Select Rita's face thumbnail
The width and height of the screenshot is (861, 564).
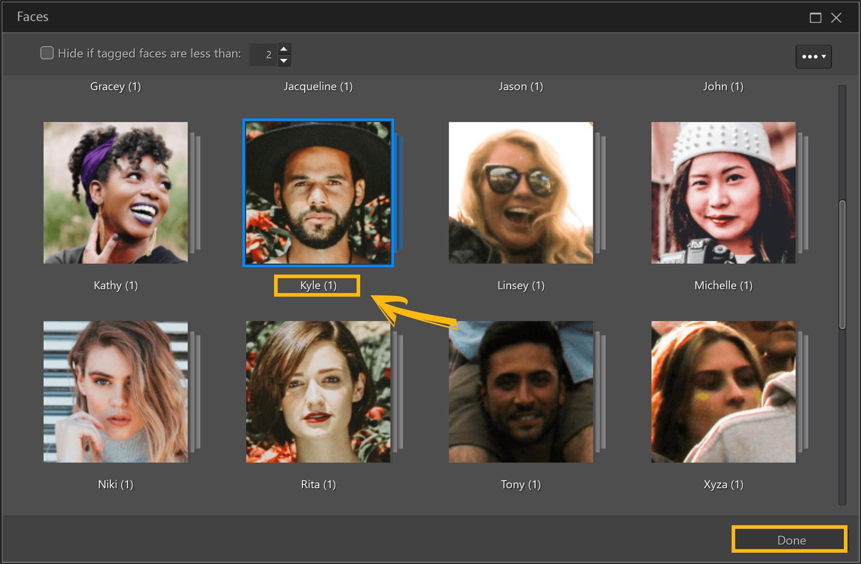click(x=318, y=391)
